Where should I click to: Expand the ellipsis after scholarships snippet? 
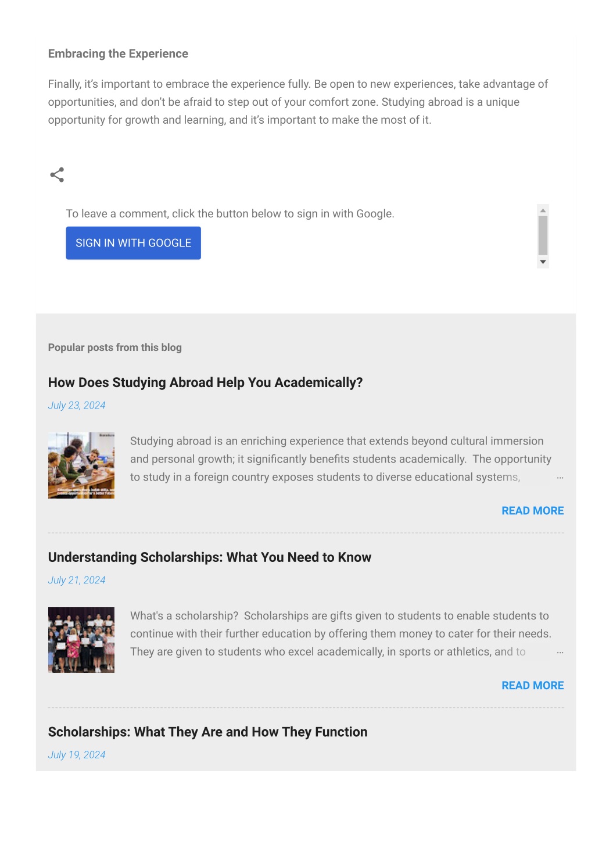click(560, 653)
